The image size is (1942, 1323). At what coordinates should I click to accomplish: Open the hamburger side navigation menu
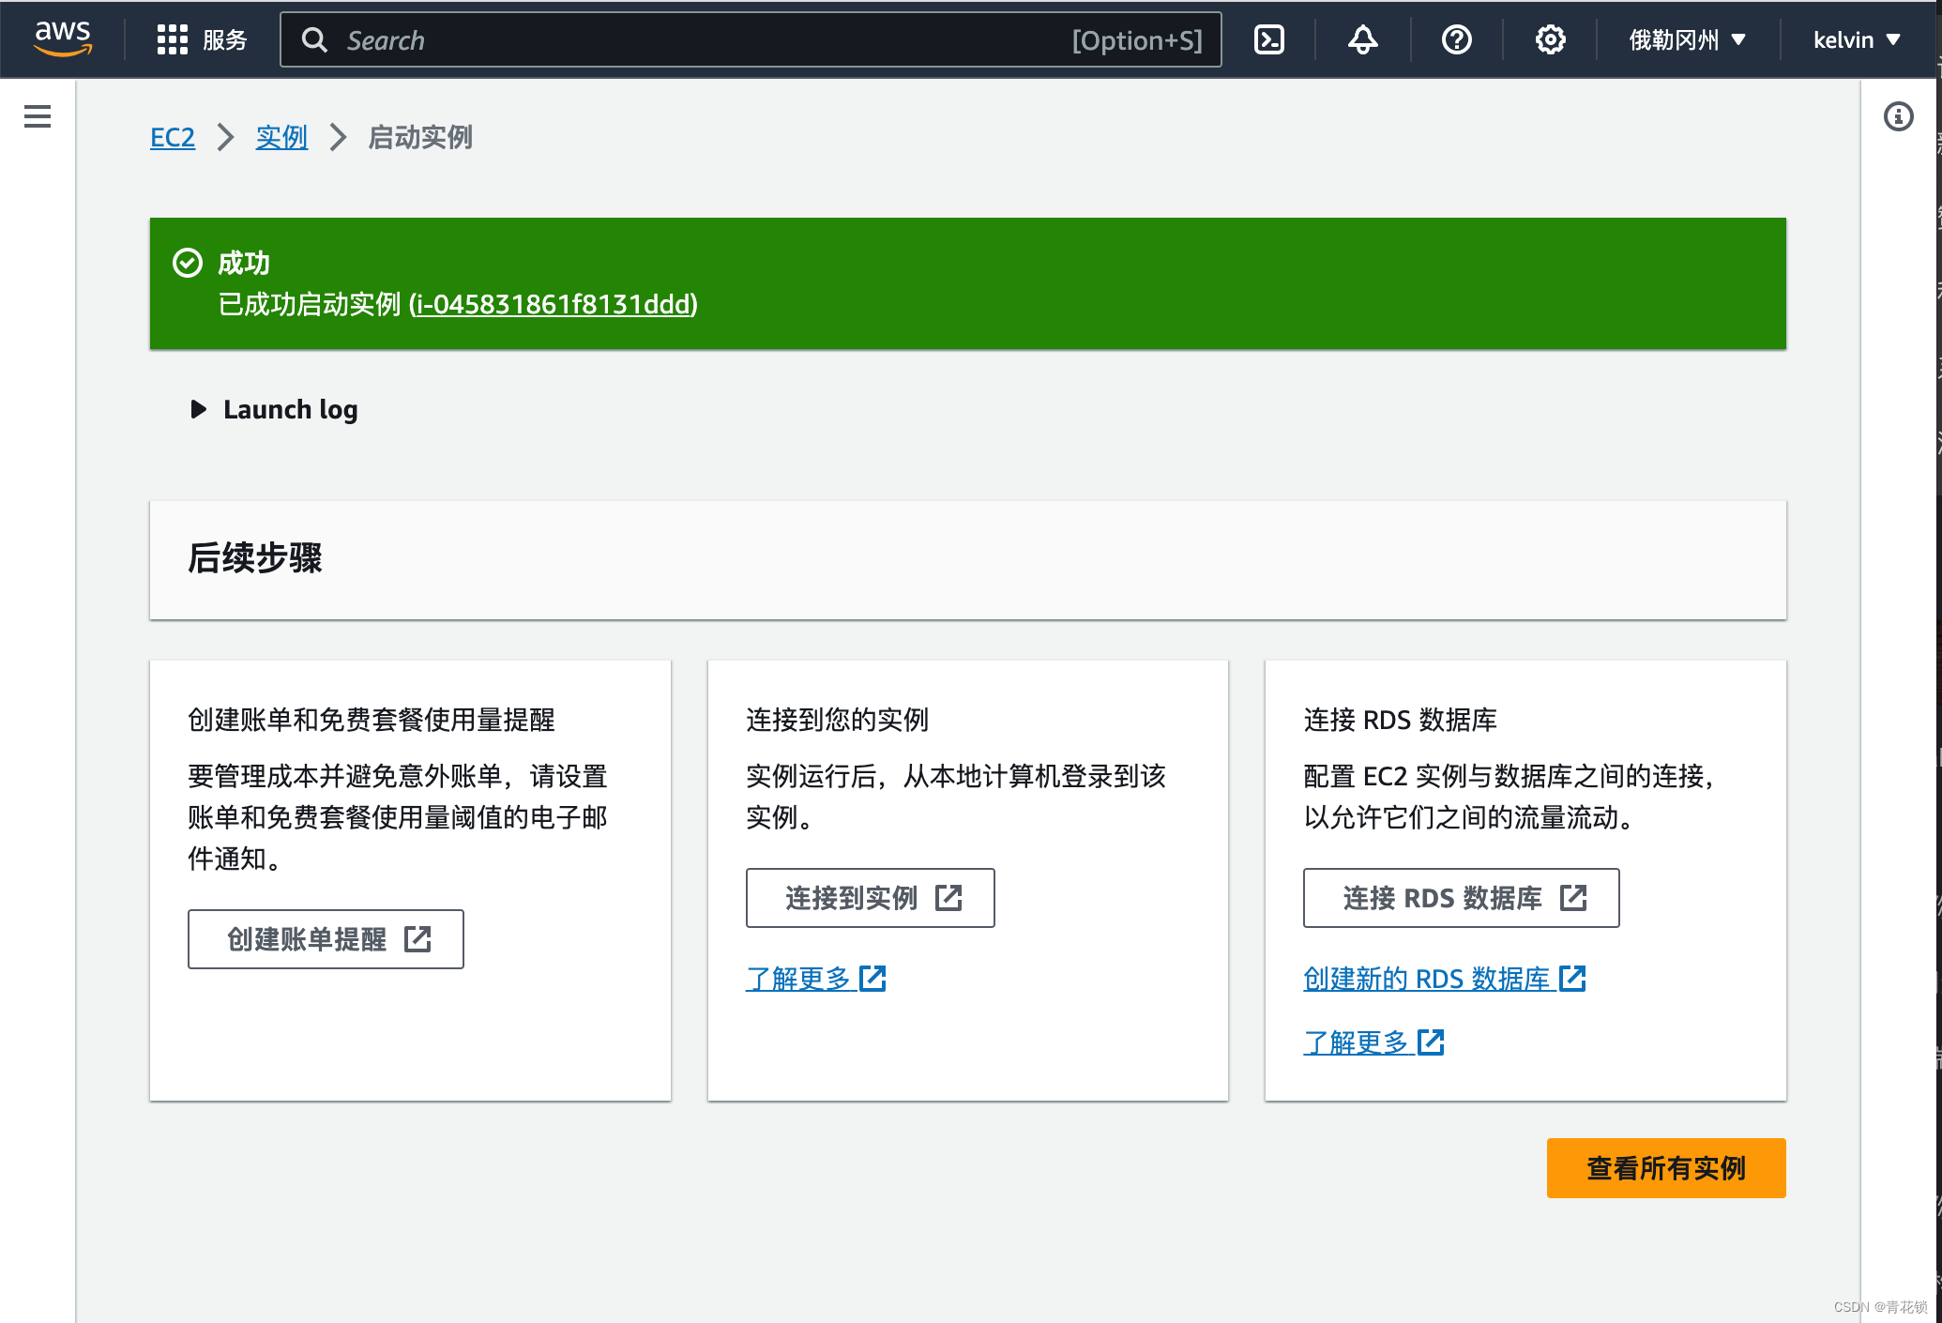point(38,116)
